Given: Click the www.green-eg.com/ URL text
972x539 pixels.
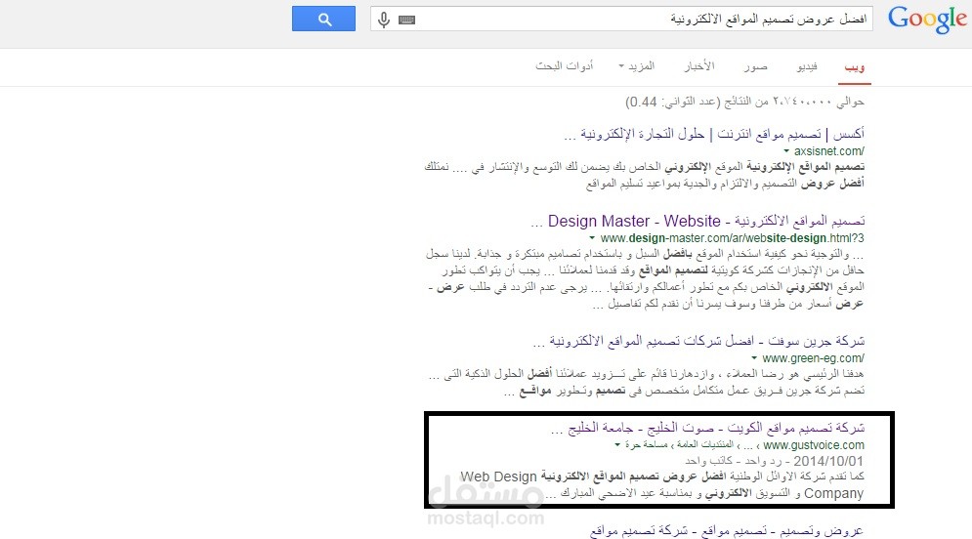Looking at the screenshot, I should [x=814, y=358].
